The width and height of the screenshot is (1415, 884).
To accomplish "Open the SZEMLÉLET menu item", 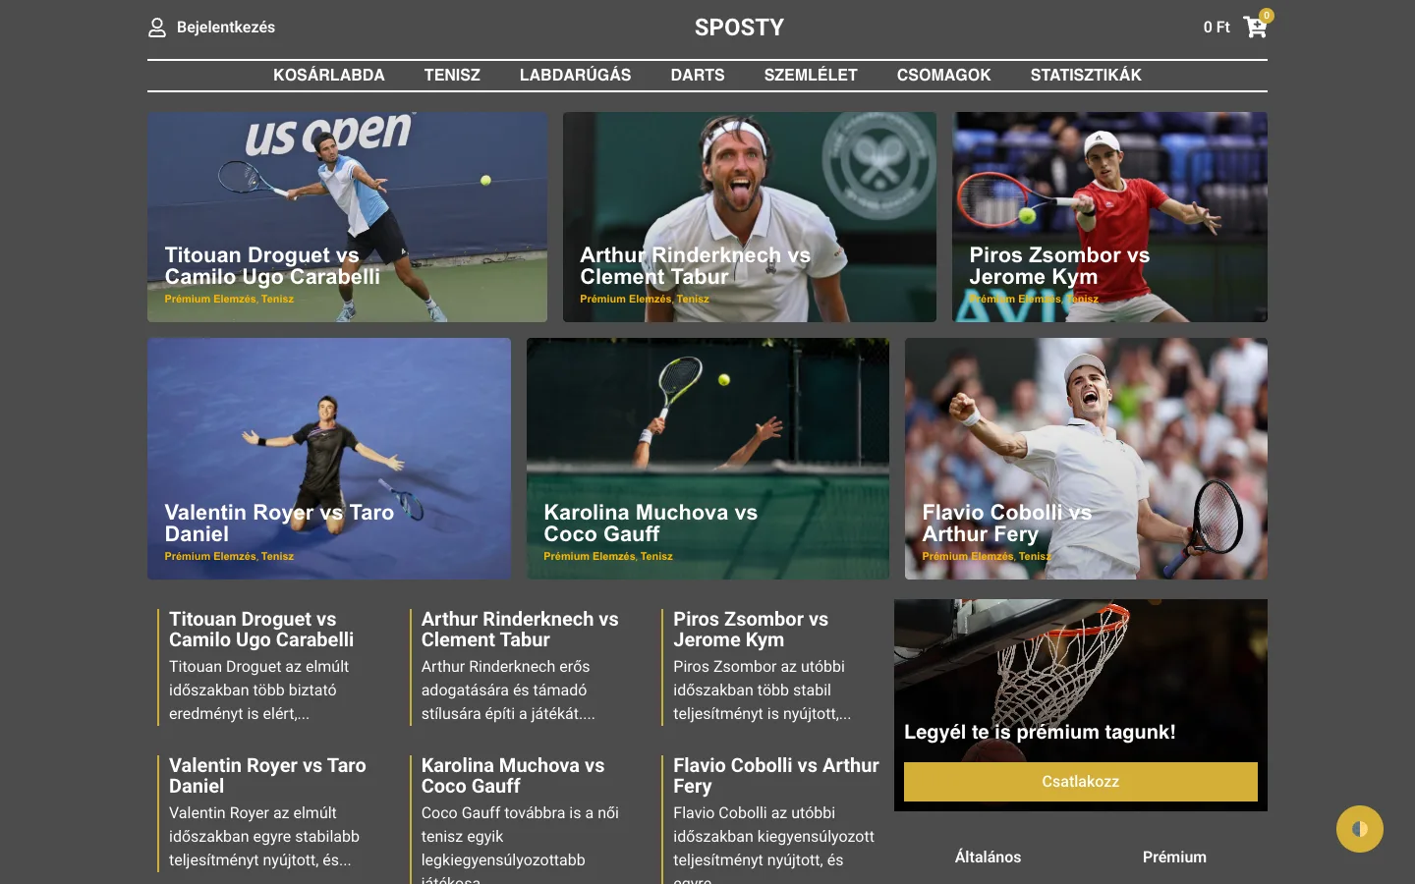I will click(811, 76).
